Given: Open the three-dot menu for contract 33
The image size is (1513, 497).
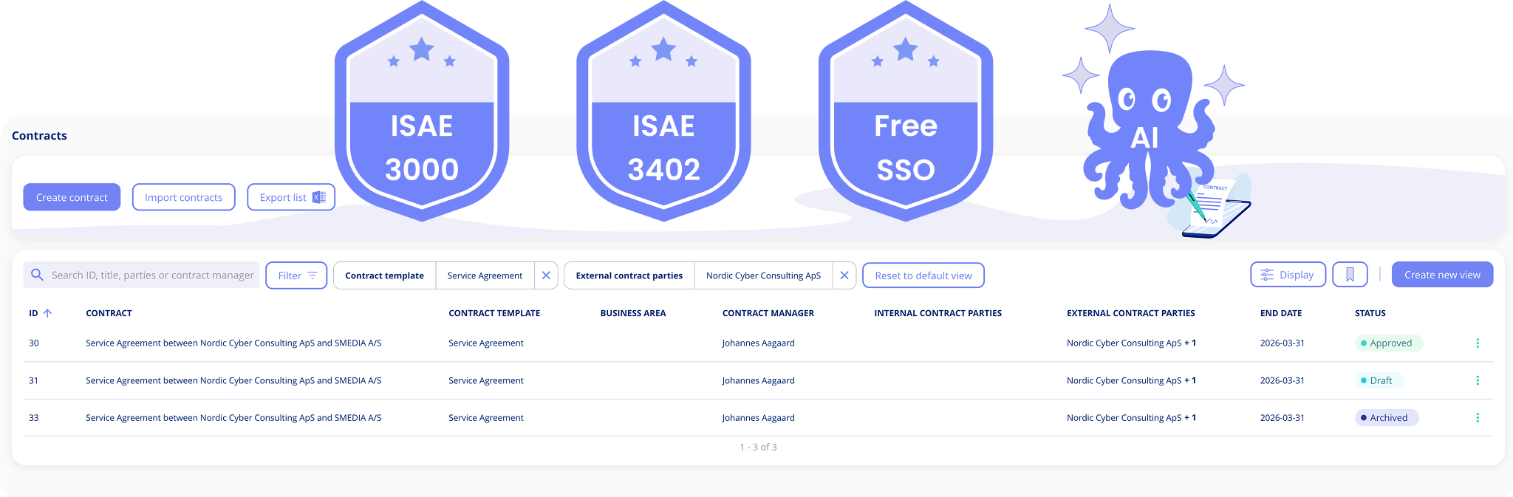Looking at the screenshot, I should coord(1478,417).
